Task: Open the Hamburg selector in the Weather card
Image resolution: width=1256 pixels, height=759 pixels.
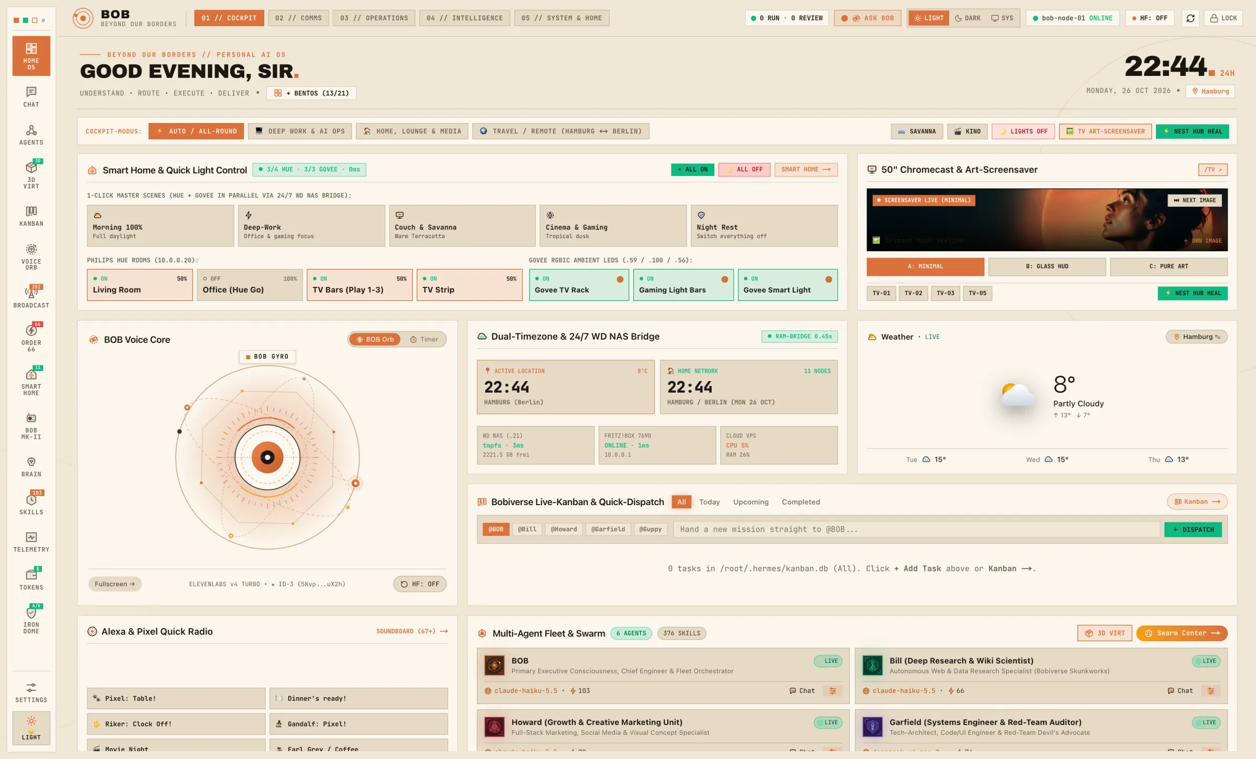Action: click(x=1196, y=337)
